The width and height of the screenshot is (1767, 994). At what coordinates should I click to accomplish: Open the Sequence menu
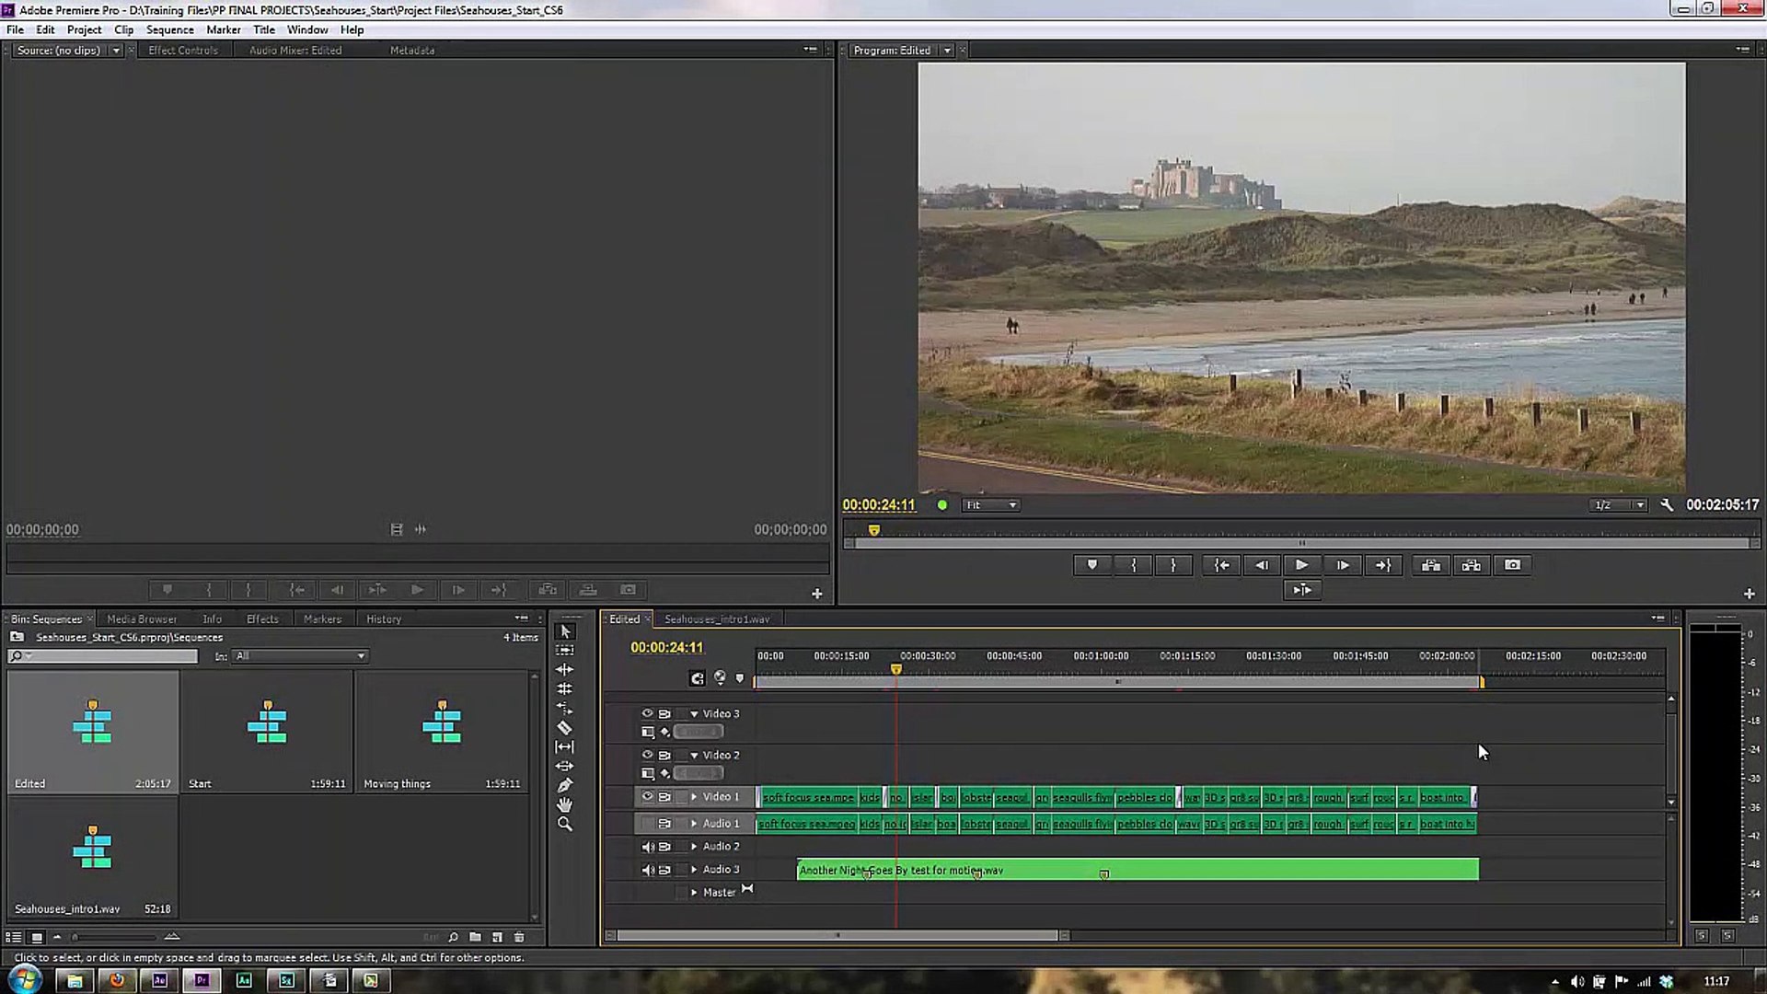click(x=169, y=29)
